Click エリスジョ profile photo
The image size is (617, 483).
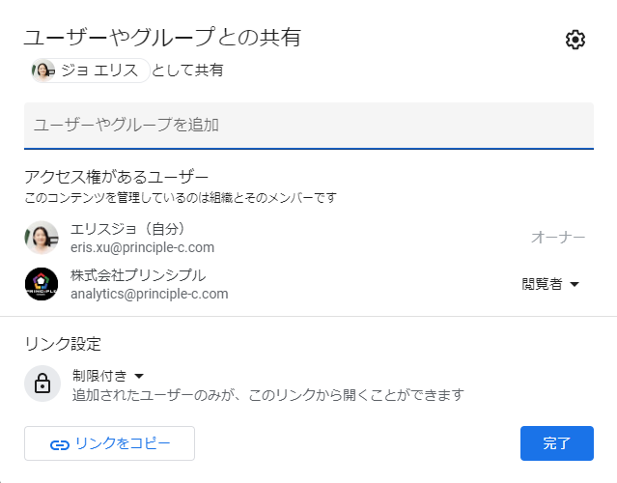pyautogui.click(x=42, y=238)
